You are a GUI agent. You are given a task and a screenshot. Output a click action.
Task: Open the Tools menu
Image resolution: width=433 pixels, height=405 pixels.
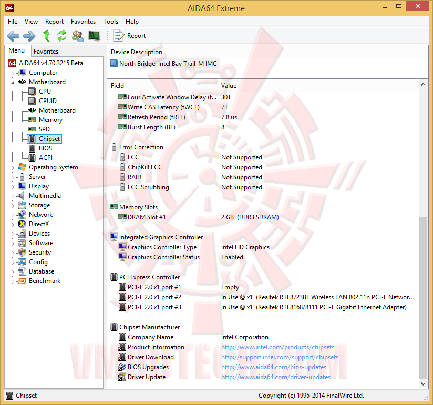110,22
